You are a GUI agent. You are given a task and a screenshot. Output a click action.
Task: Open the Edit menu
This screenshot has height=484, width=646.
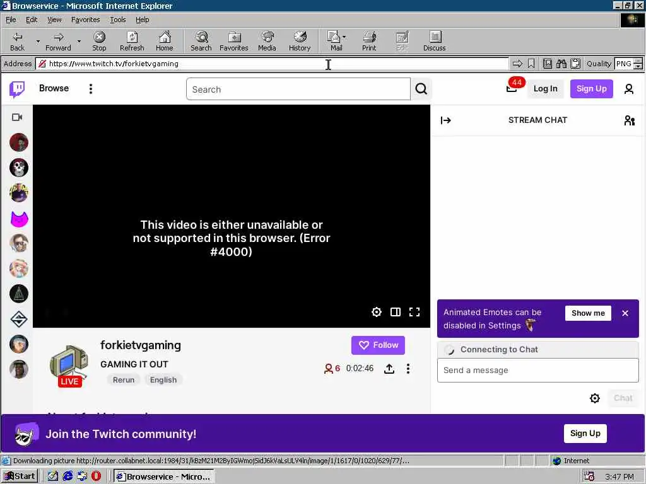tap(32, 20)
